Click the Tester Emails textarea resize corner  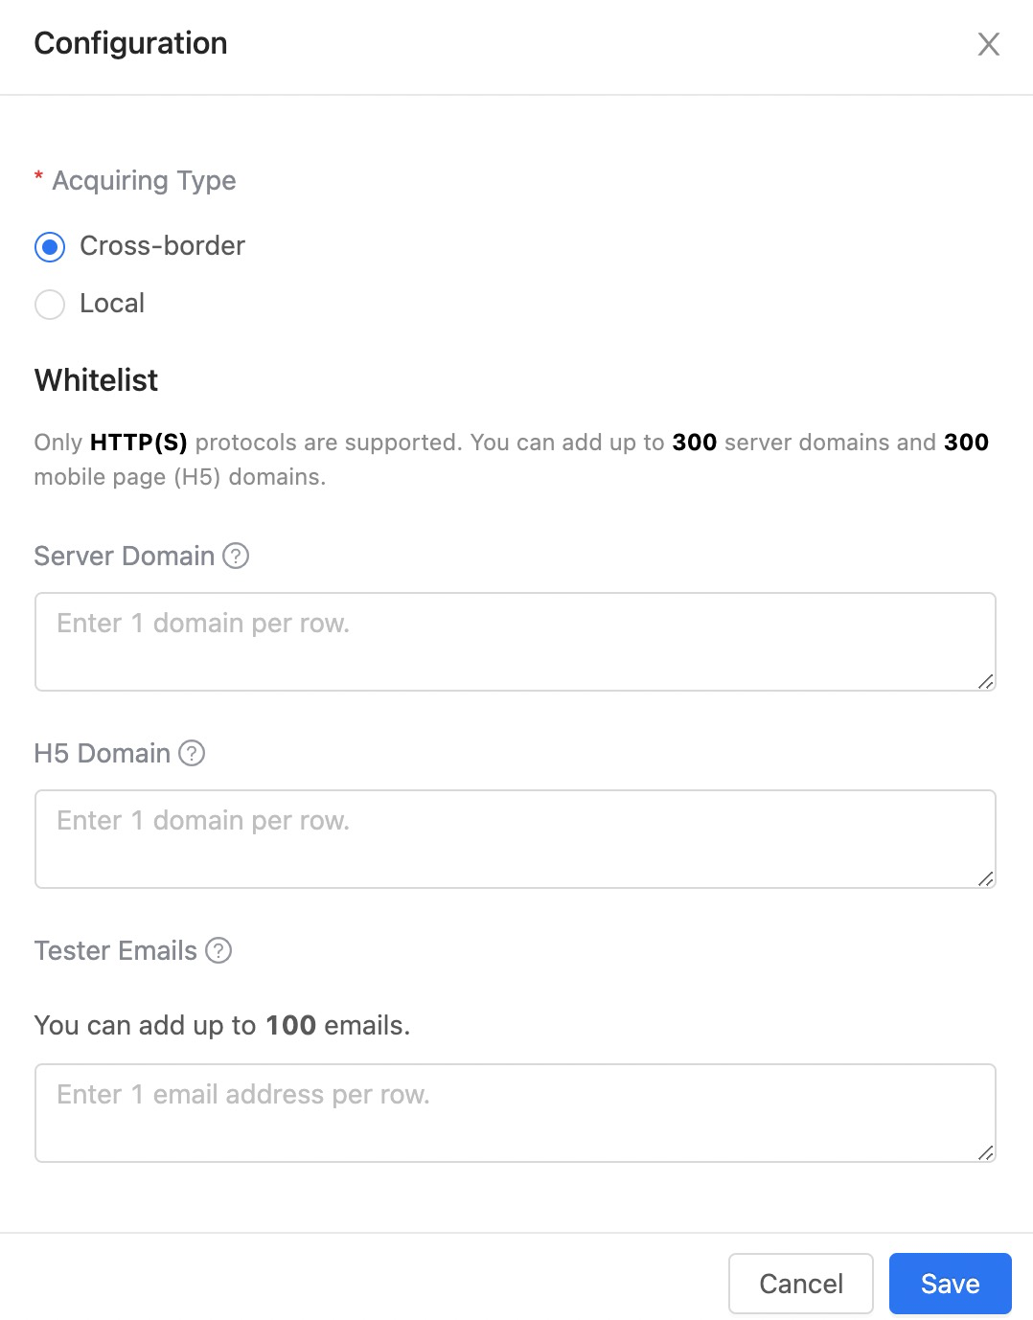[985, 1152]
